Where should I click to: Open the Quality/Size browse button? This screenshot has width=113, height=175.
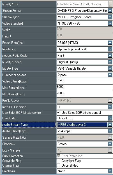point(110,4)
